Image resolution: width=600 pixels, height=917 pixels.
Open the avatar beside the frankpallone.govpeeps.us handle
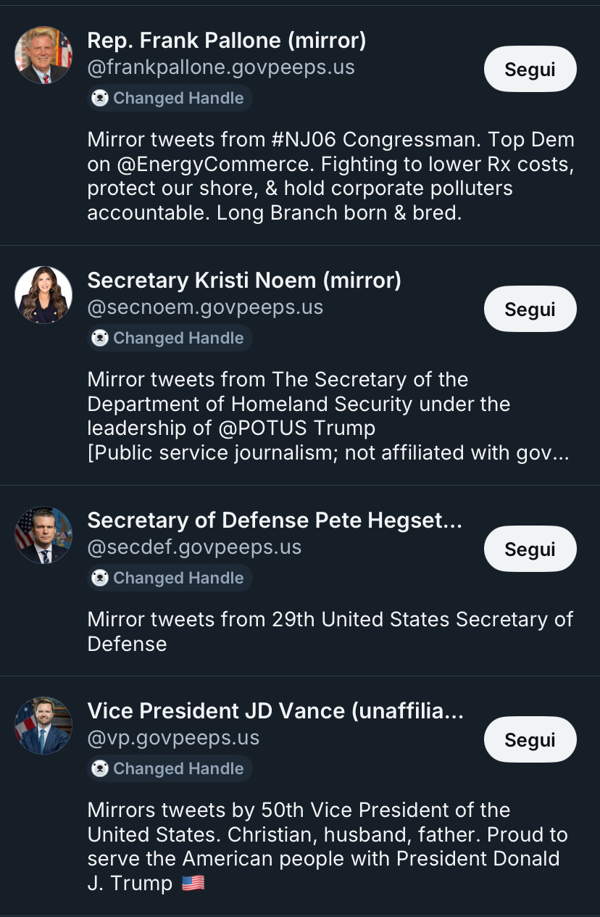pyautogui.click(x=43, y=55)
